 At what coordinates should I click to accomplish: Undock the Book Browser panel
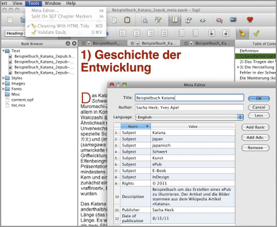point(68,44)
